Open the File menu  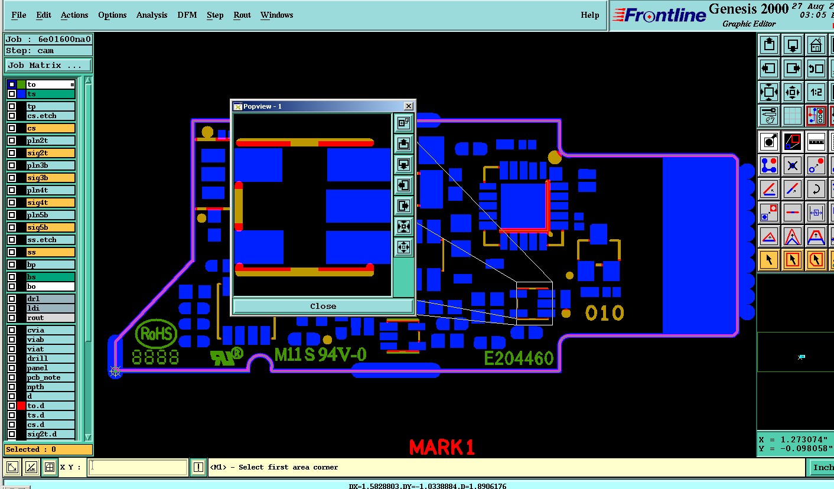[x=19, y=15]
